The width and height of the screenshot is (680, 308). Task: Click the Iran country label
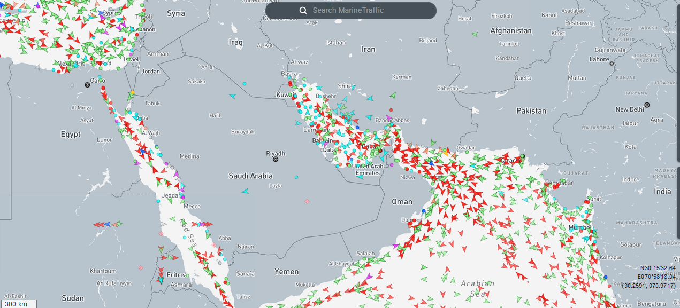pyautogui.click(x=368, y=49)
